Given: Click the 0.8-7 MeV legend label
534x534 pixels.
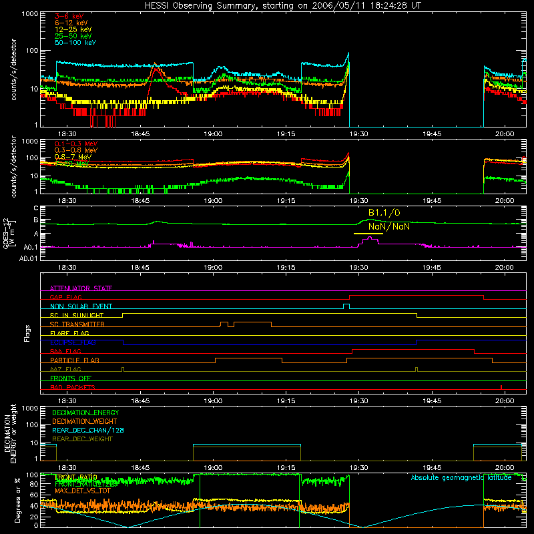Looking at the screenshot, I should tap(73, 157).
